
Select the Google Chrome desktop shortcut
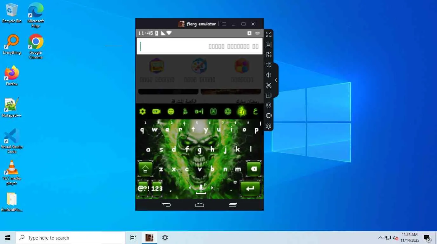click(x=36, y=47)
